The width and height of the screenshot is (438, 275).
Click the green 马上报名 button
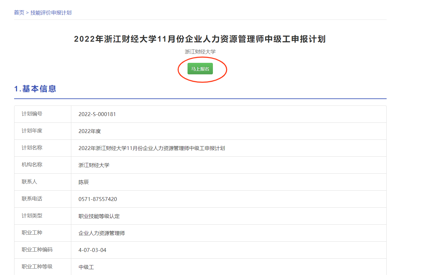pos(200,69)
